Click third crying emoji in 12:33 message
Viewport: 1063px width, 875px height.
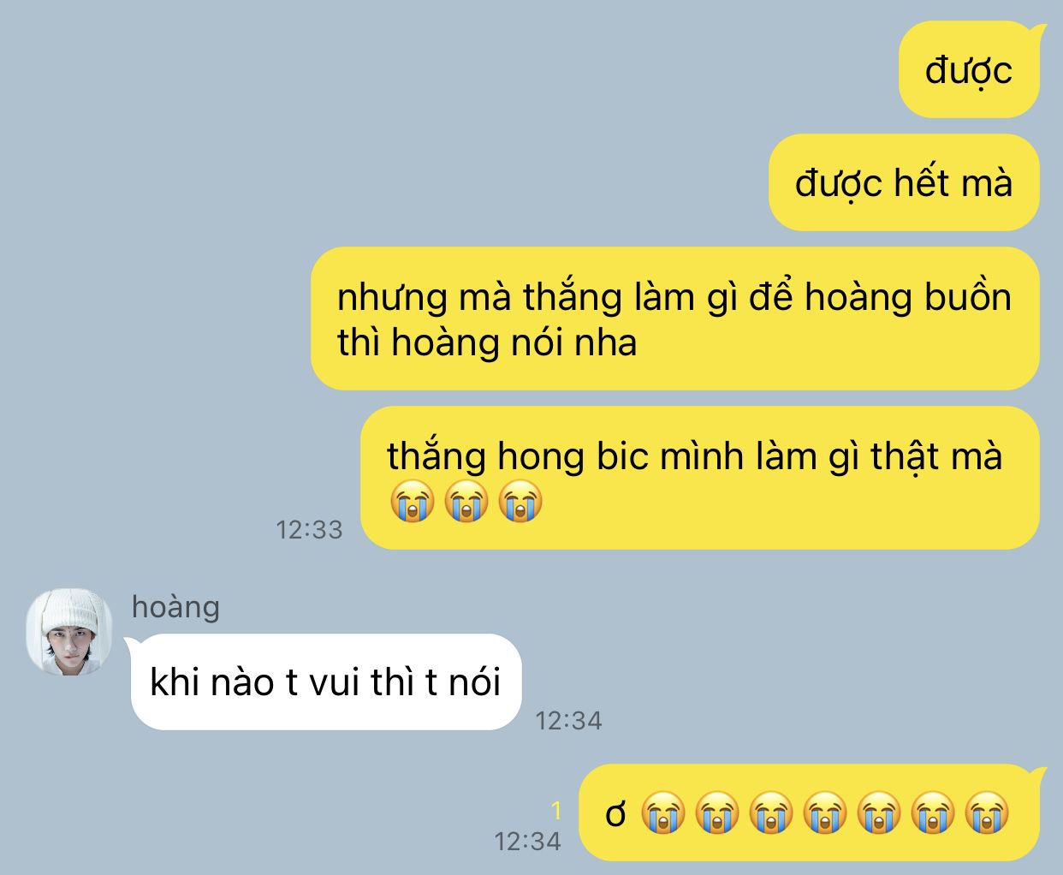click(x=520, y=501)
